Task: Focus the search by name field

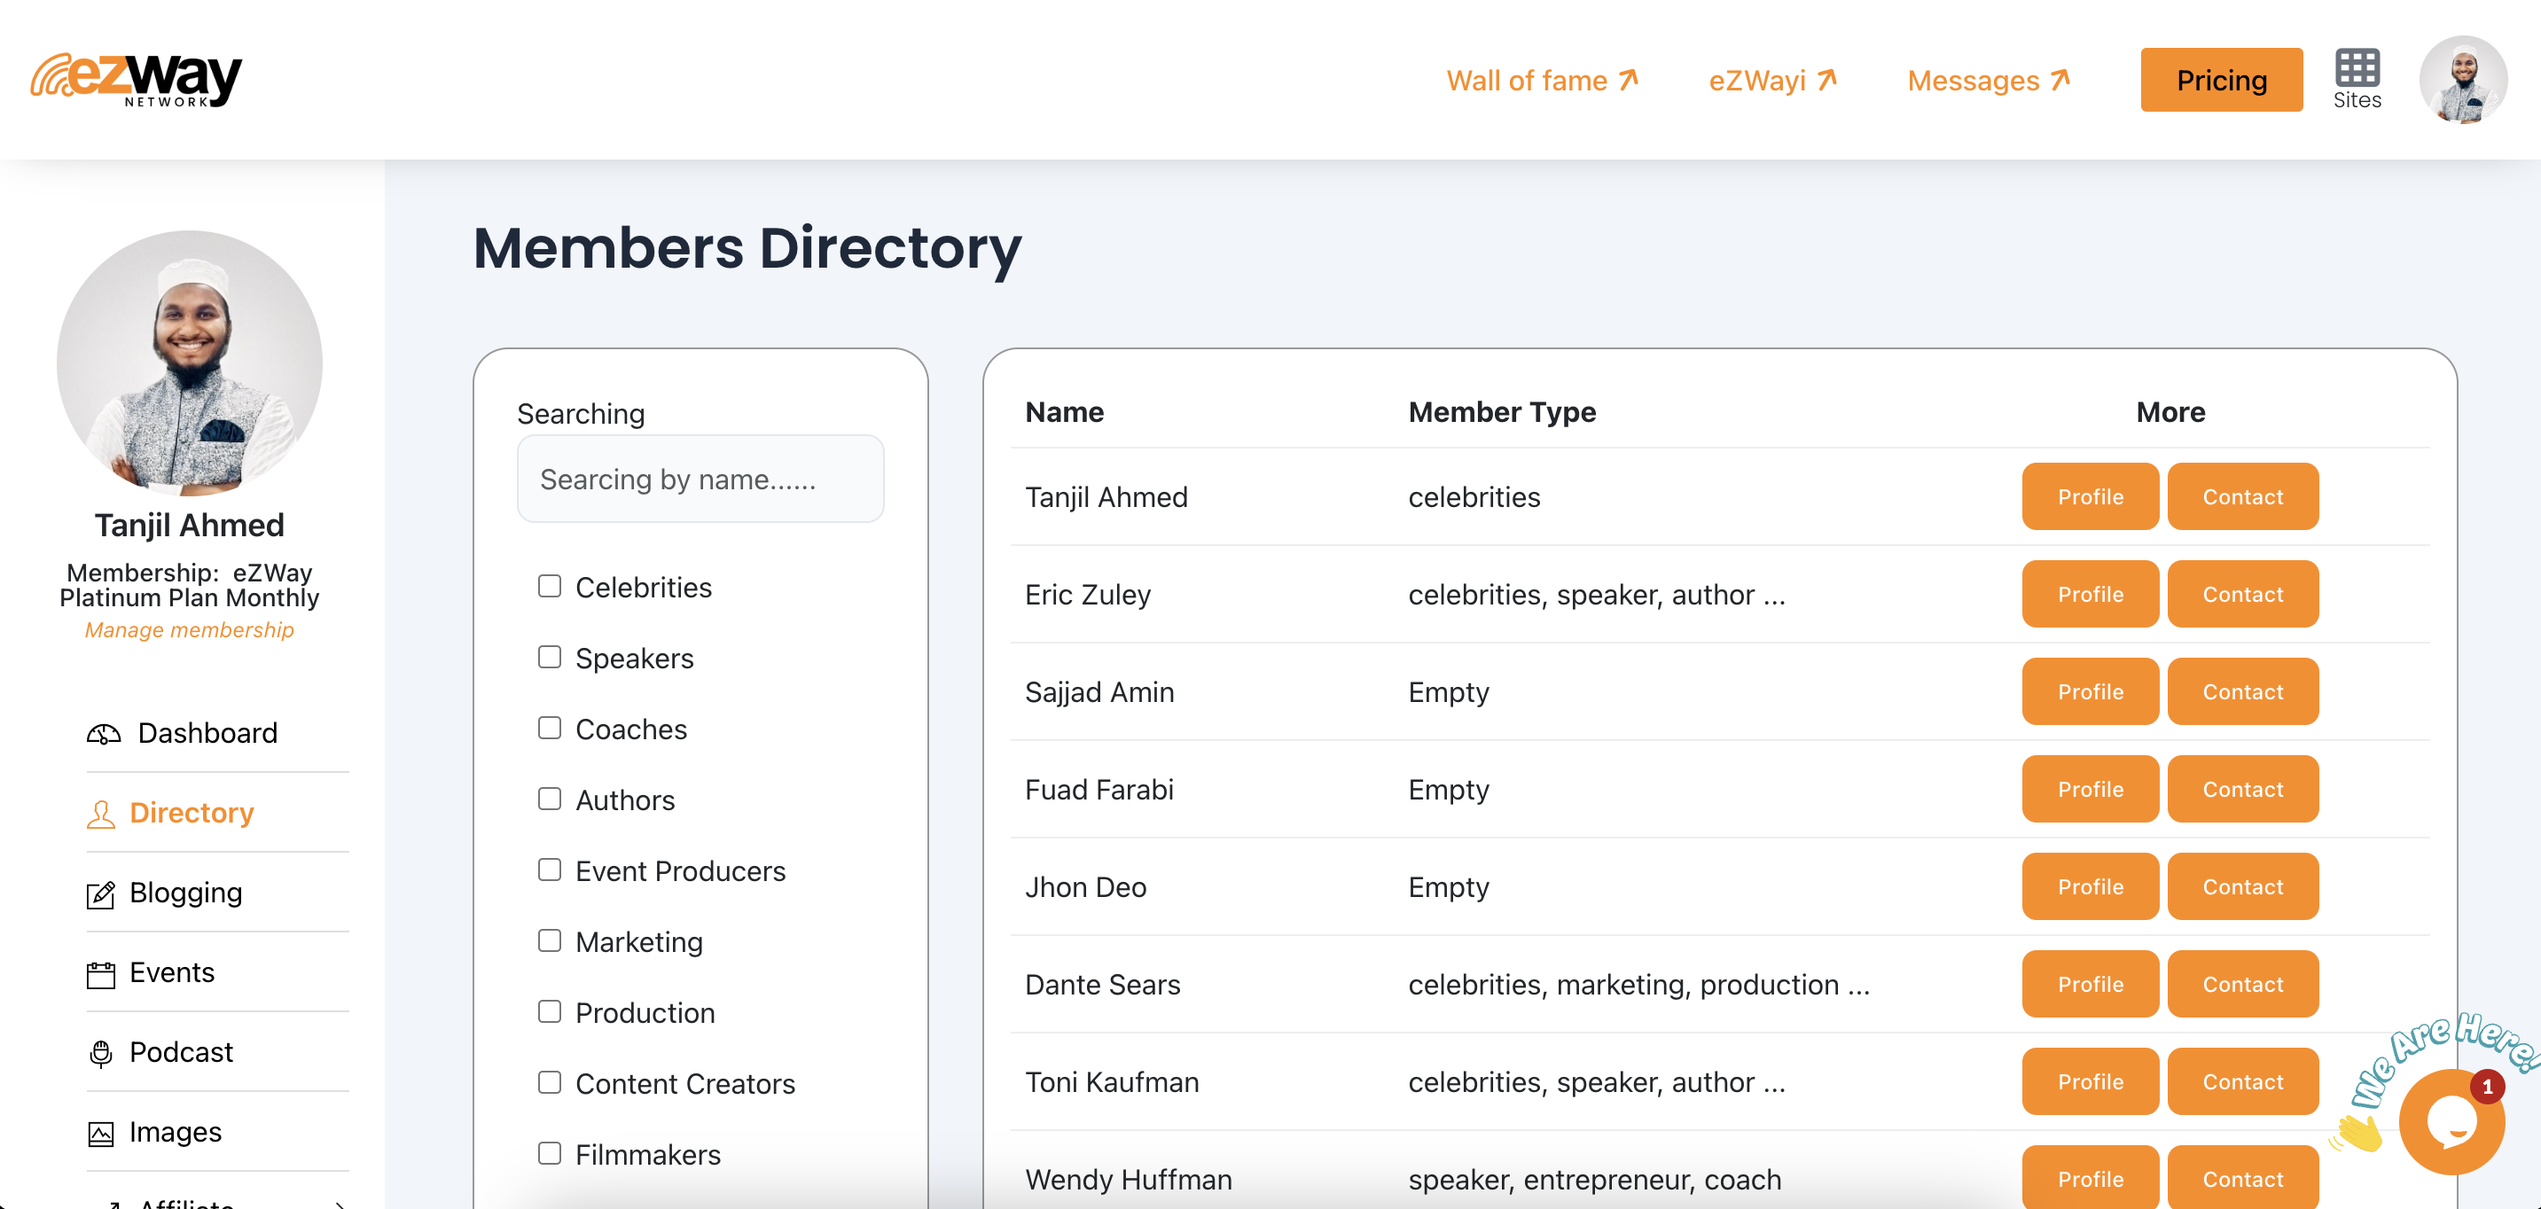Action: tap(700, 480)
